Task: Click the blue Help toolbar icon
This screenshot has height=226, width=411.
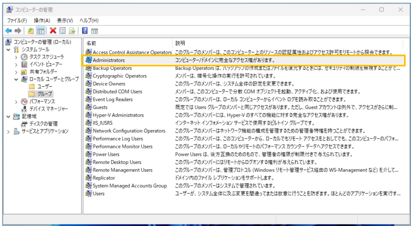Action: tap(85, 31)
